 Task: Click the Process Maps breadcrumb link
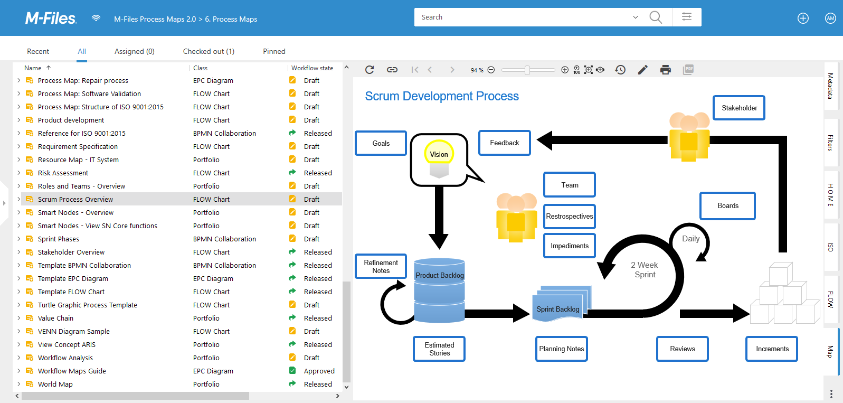tap(231, 19)
